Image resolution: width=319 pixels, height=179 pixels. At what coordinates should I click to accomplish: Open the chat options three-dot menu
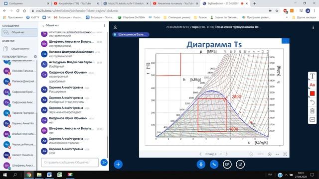105,25
